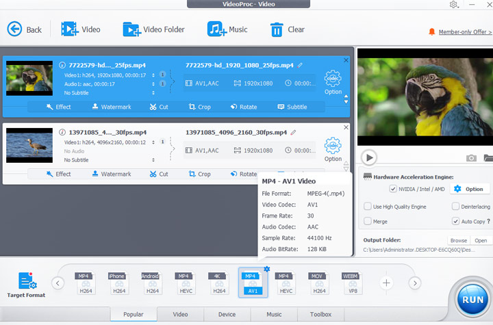Open Target Format settings
The width and height of the screenshot is (493, 325).
[x=27, y=285]
